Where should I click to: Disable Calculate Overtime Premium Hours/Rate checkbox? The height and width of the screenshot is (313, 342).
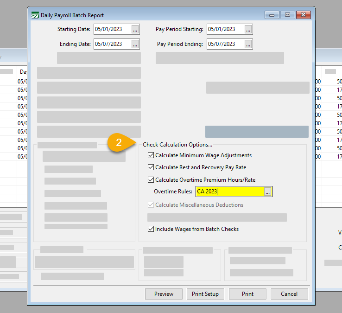click(x=151, y=180)
